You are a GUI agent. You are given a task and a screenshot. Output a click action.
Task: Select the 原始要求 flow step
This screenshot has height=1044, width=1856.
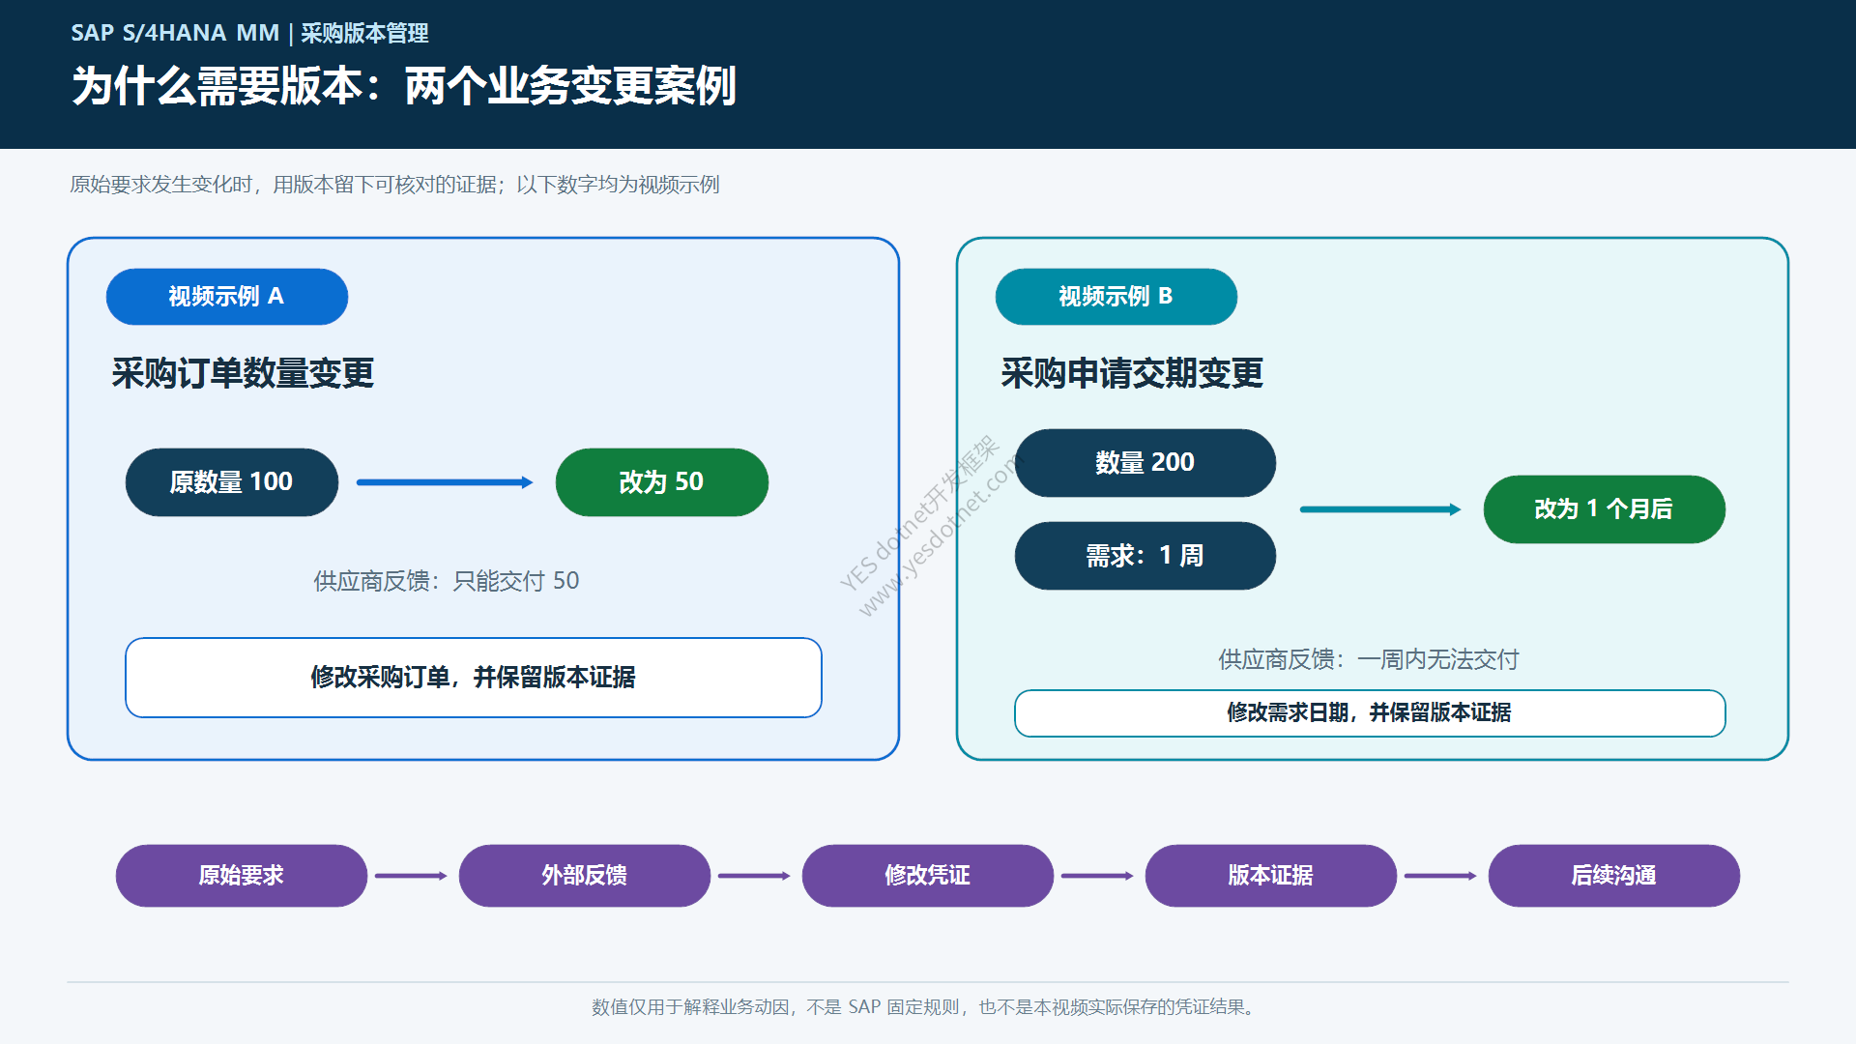tap(242, 876)
